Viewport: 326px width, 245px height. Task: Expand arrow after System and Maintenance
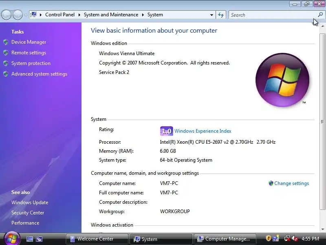[x=143, y=15]
